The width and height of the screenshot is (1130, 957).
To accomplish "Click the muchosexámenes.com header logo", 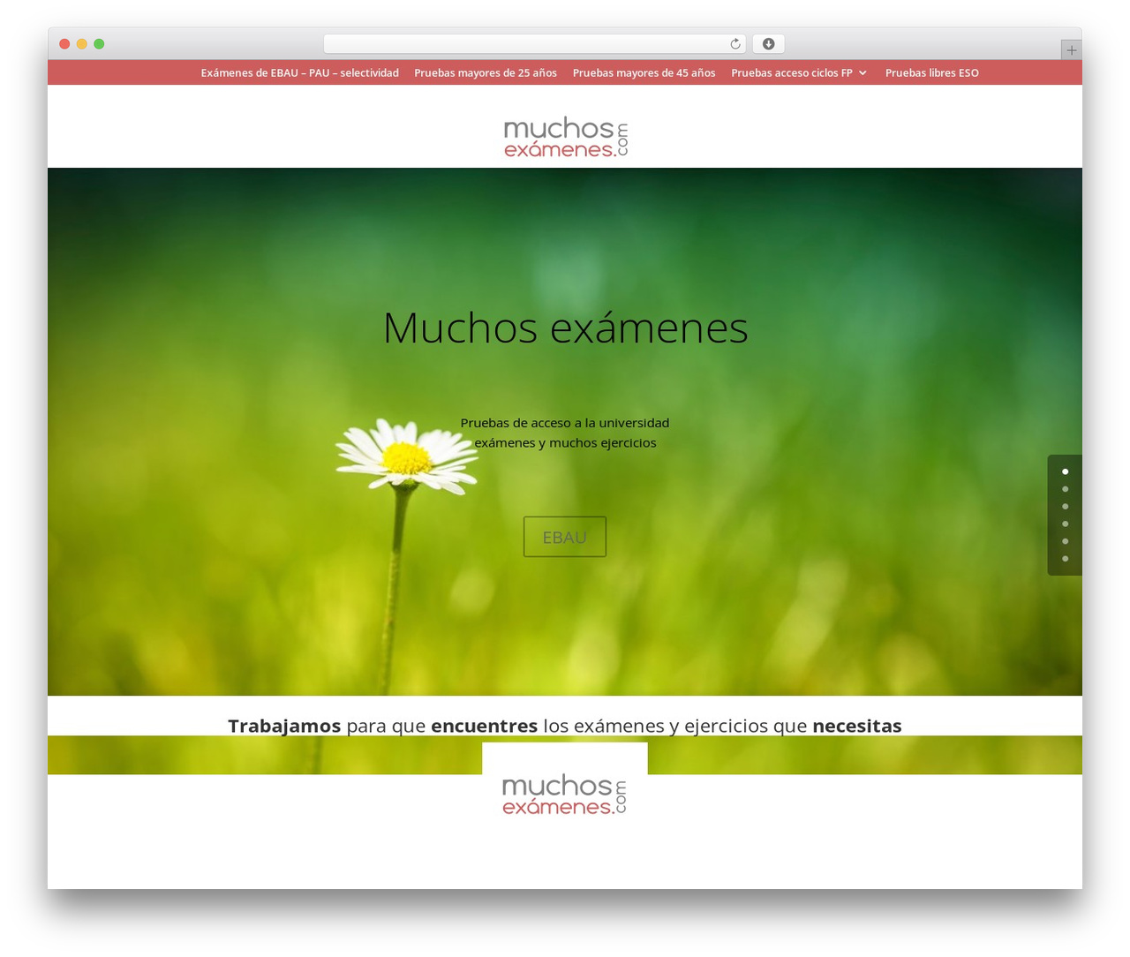I will pos(565,138).
